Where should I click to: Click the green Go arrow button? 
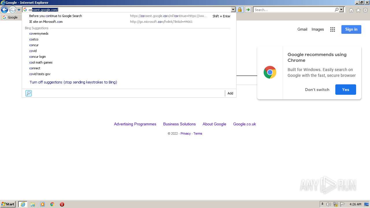click(x=248, y=10)
